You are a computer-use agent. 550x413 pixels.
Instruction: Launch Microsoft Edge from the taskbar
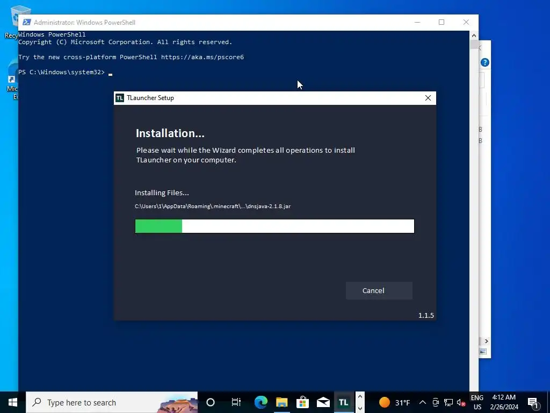pos(260,402)
